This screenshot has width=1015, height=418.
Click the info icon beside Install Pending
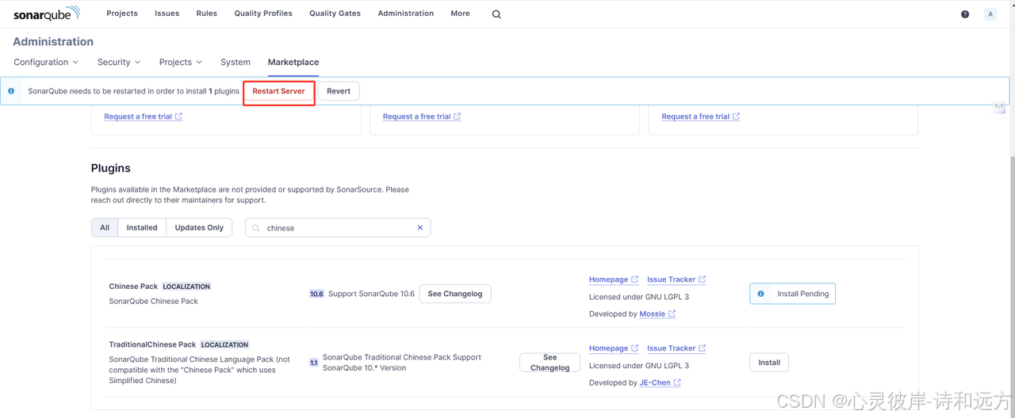click(761, 294)
